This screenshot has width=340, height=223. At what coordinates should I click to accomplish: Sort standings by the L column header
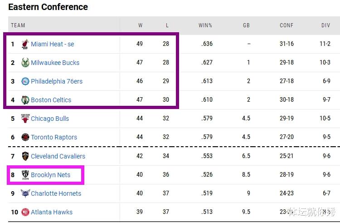coord(167,25)
